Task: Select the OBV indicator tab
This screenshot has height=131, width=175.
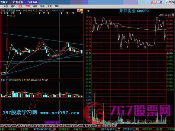Action: (41, 126)
